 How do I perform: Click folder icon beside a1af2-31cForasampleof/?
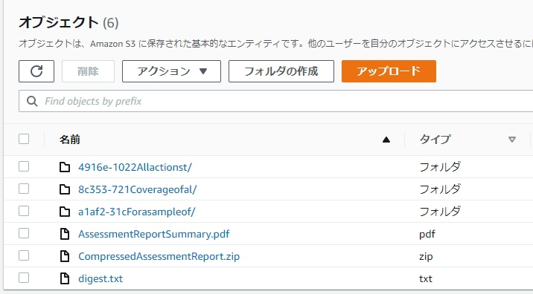(65, 212)
